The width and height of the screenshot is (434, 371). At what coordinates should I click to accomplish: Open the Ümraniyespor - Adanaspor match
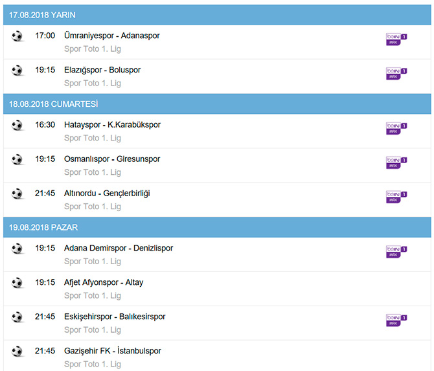point(112,36)
